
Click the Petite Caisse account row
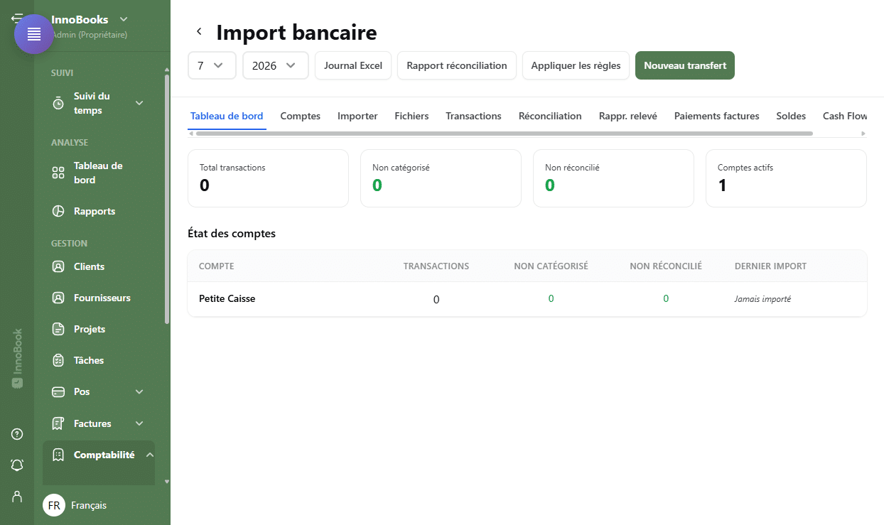click(527, 299)
